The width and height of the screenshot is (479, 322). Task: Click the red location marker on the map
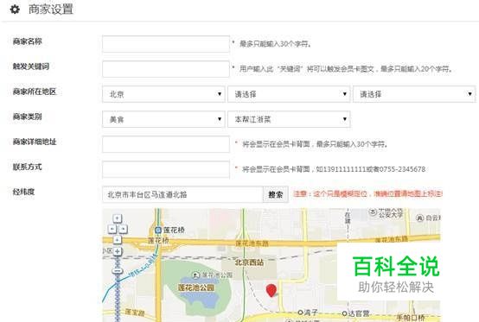click(x=271, y=290)
